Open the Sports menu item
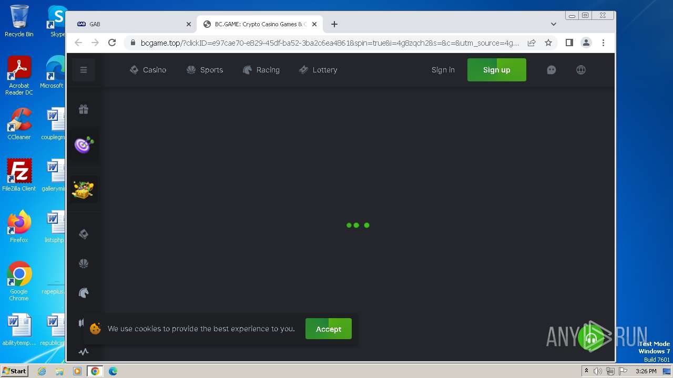Viewport: 673px width, 378px height. 205,70
